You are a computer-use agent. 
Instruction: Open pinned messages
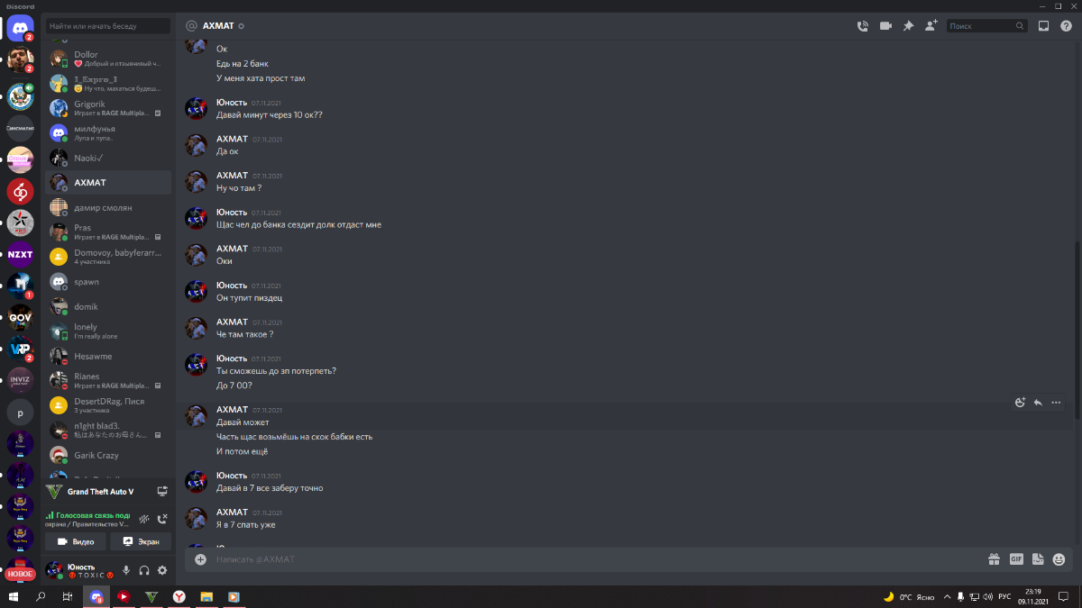(908, 26)
